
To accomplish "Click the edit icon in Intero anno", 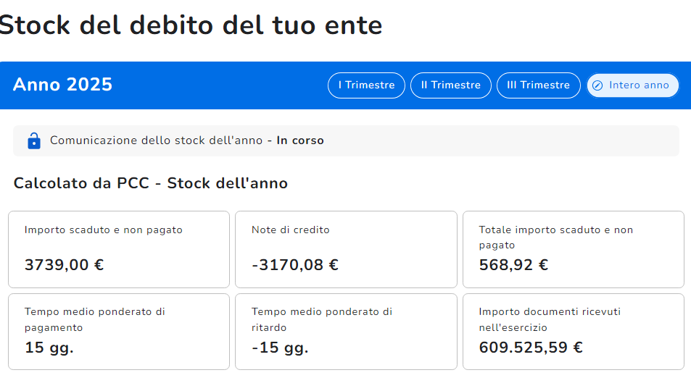I will [597, 85].
